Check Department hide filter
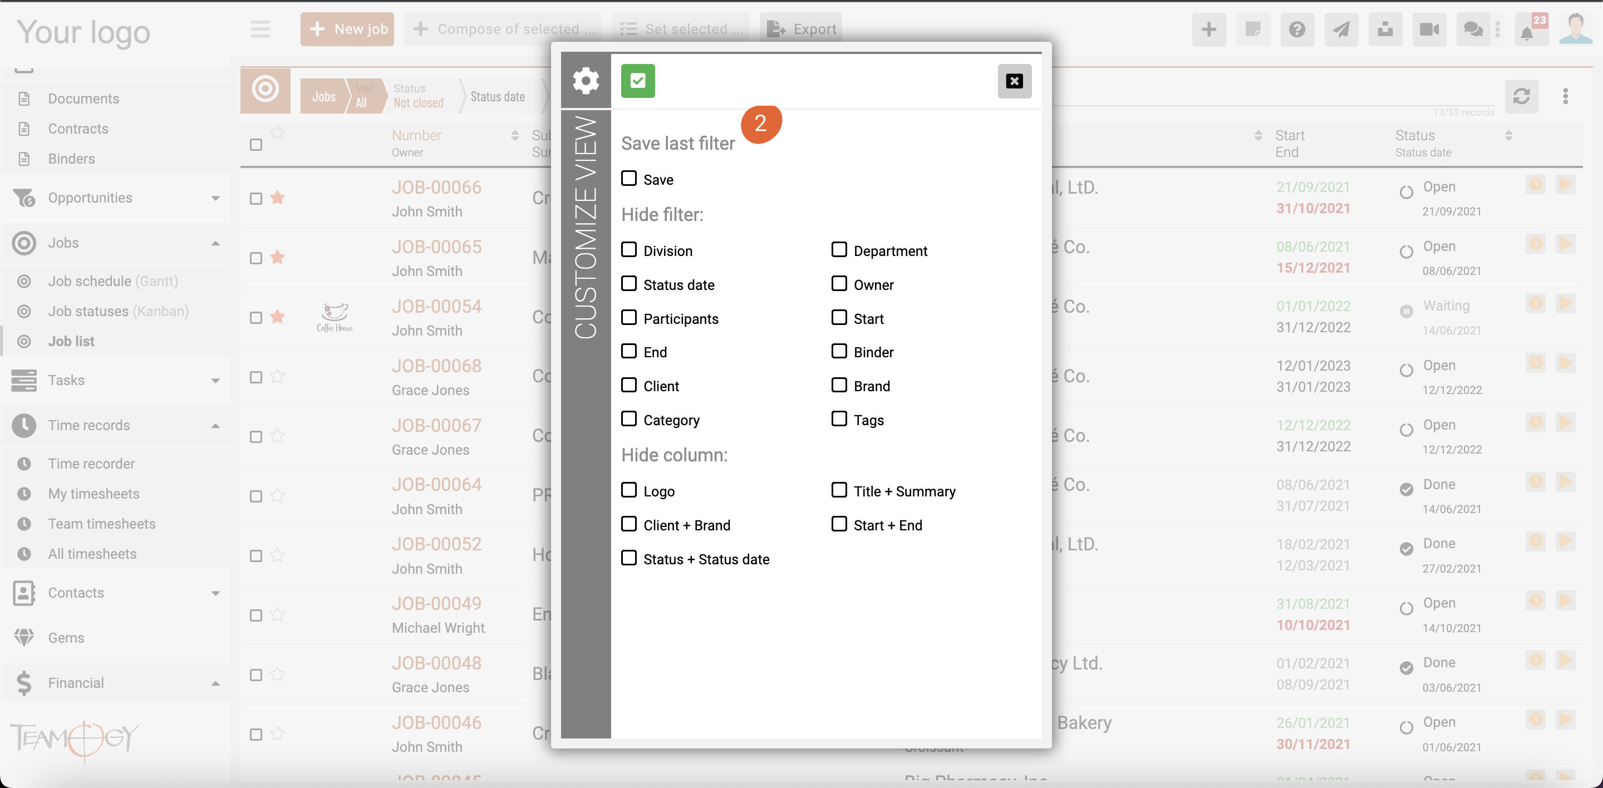 [x=839, y=249]
